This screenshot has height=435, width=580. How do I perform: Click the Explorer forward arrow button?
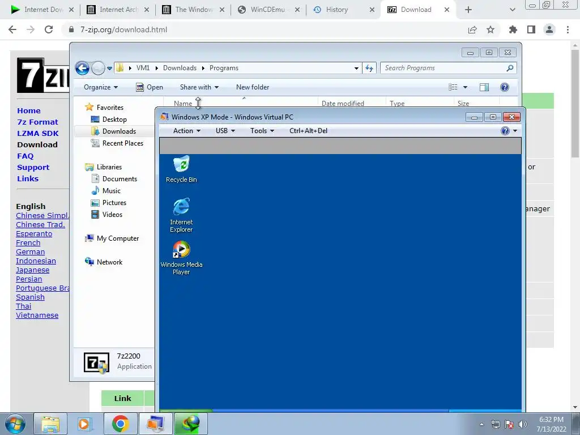[98, 68]
